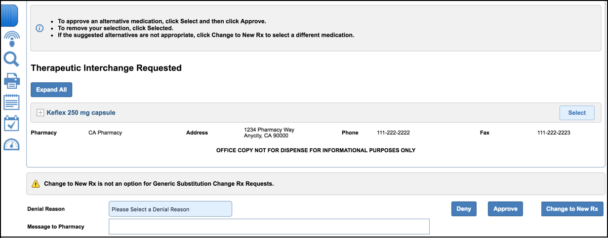Click the Keflex 250 mg capsule link
The width and height of the screenshot is (608, 238).
[x=81, y=113]
